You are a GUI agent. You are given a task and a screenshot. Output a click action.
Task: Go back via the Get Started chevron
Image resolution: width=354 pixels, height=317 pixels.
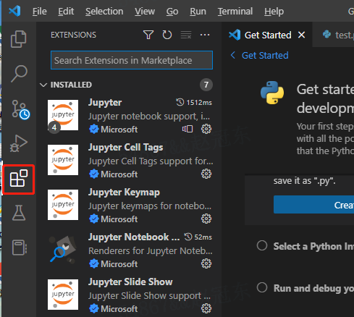233,55
